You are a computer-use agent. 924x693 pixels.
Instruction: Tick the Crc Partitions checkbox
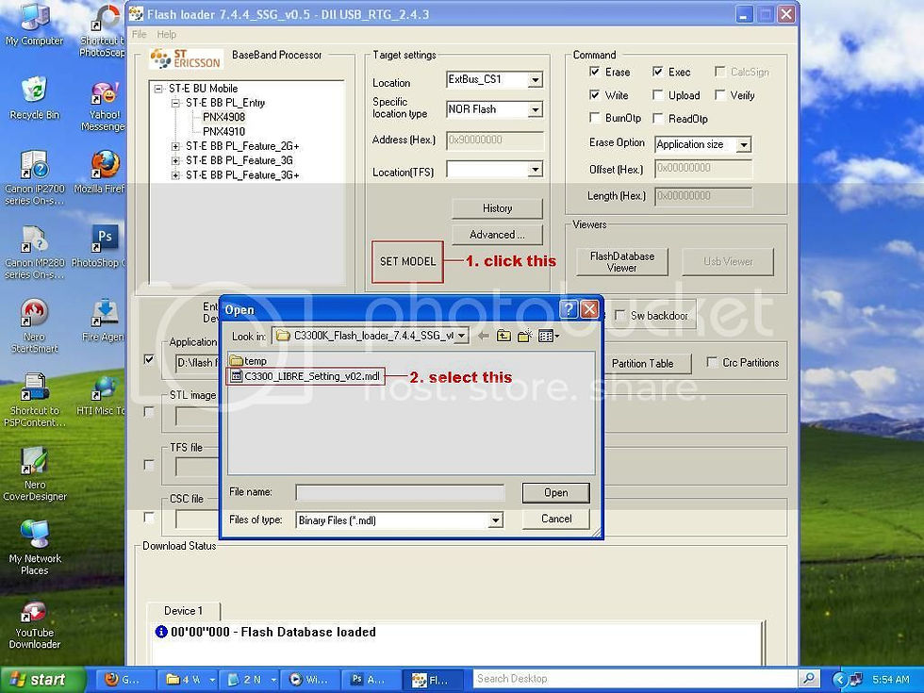coord(712,361)
